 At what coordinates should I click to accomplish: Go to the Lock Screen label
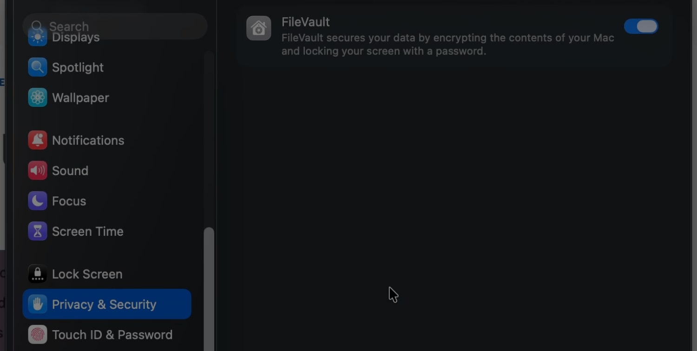click(x=87, y=274)
